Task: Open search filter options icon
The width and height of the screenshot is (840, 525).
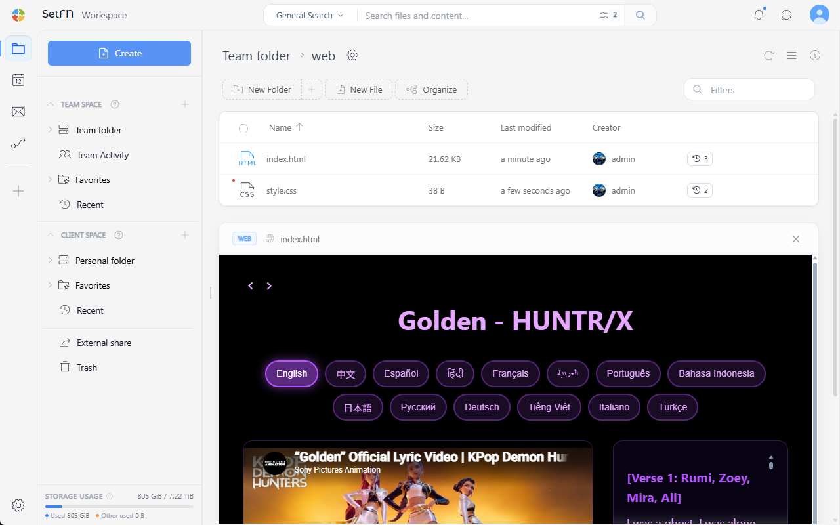Action: coord(603,15)
